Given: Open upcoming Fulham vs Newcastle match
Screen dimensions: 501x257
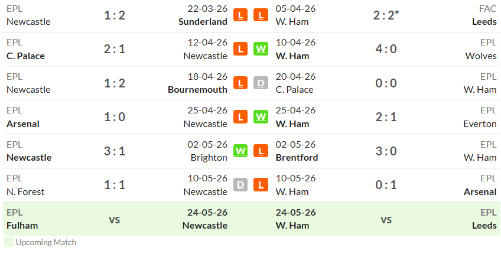Looking at the screenshot, I should point(117,219).
